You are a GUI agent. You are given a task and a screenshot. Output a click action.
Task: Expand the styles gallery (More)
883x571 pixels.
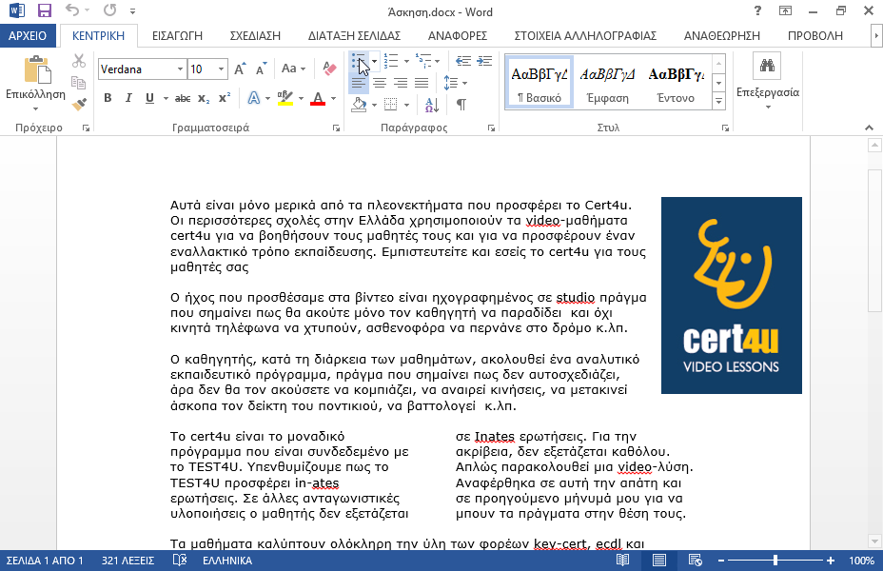point(718,102)
